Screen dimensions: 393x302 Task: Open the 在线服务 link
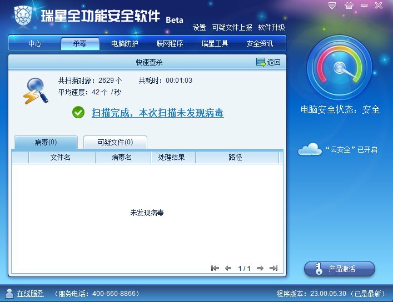coord(31,294)
